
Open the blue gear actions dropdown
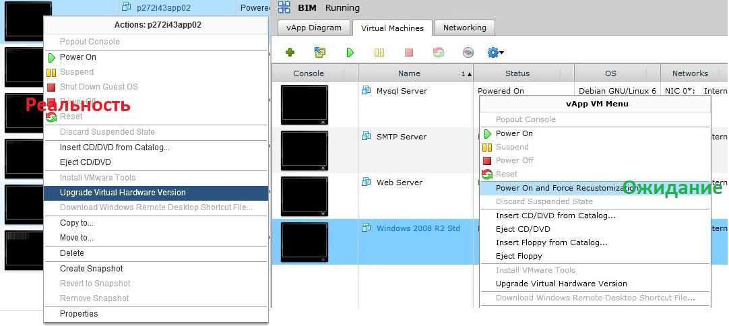pyautogui.click(x=496, y=53)
